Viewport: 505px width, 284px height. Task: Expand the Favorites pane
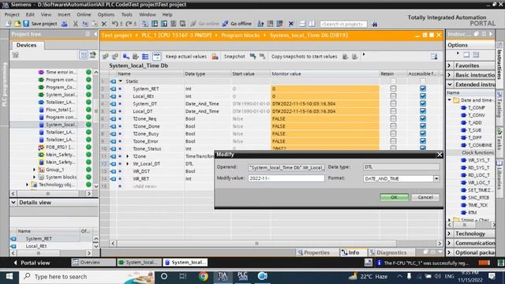450,65
